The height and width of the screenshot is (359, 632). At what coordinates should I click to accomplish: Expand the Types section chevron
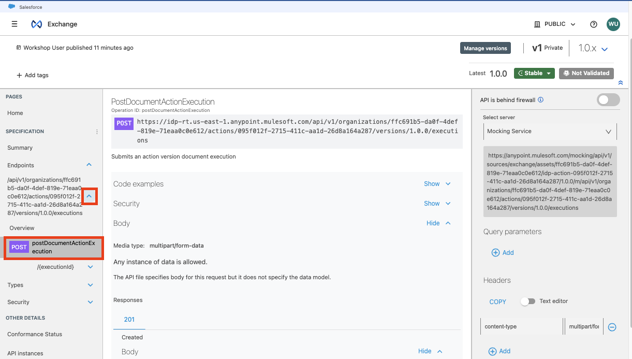(91, 285)
